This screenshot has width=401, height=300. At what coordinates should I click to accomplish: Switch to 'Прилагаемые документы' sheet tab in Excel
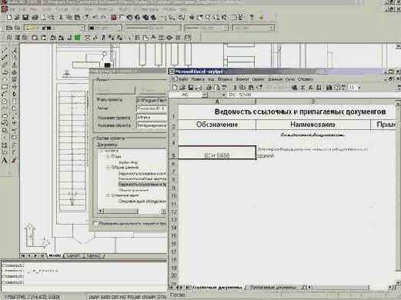272,288
